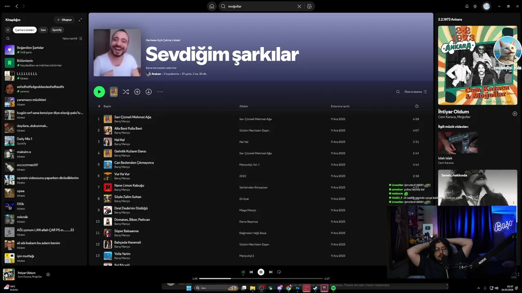Open the mikmik playlist

point(44,219)
